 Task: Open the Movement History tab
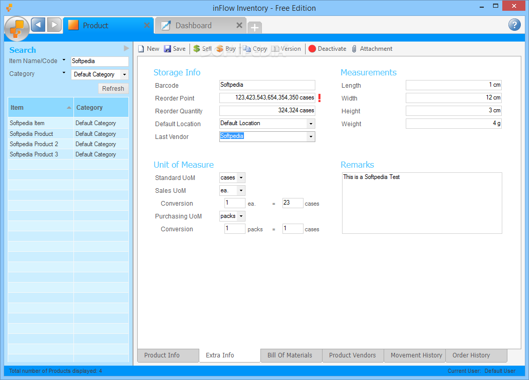tap(414, 355)
